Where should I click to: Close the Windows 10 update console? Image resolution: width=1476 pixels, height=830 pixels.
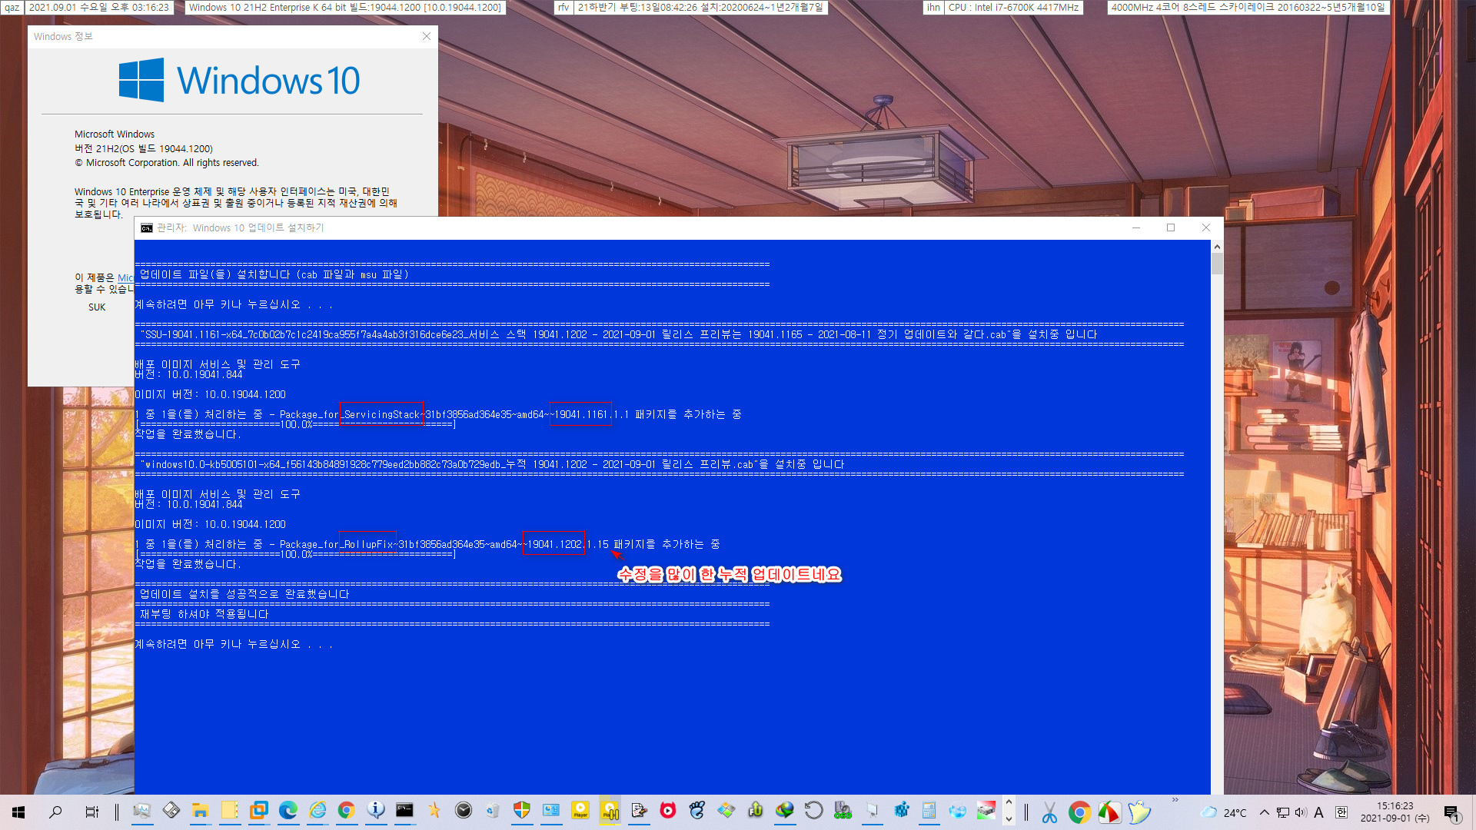tap(1205, 227)
